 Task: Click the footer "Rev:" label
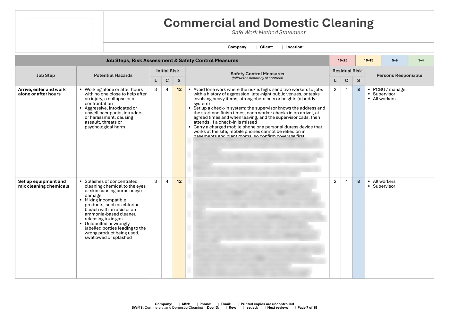(233, 308)
